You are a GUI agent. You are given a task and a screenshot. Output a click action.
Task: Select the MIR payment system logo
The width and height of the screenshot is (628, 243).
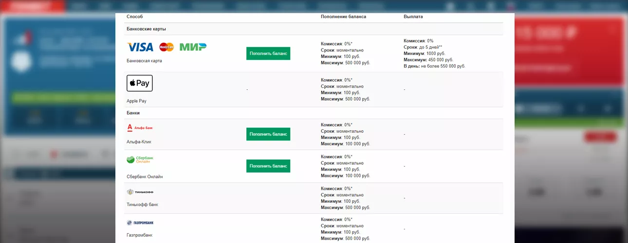(193, 47)
